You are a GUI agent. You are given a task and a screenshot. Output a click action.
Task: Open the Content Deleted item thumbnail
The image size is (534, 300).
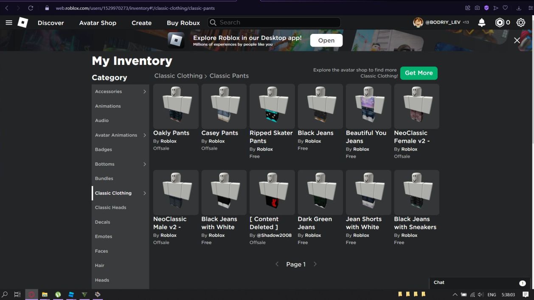272,192
